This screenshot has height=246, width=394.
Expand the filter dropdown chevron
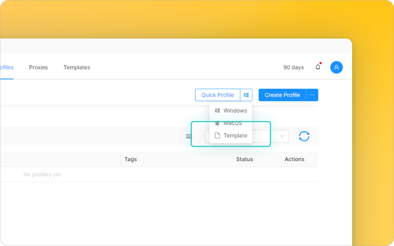coord(282,136)
